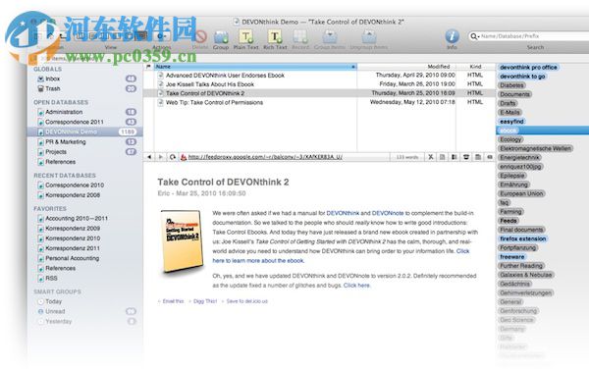This screenshot has height=370, width=589.
Task: Select the PR & Marketing database
Action: pos(66,142)
